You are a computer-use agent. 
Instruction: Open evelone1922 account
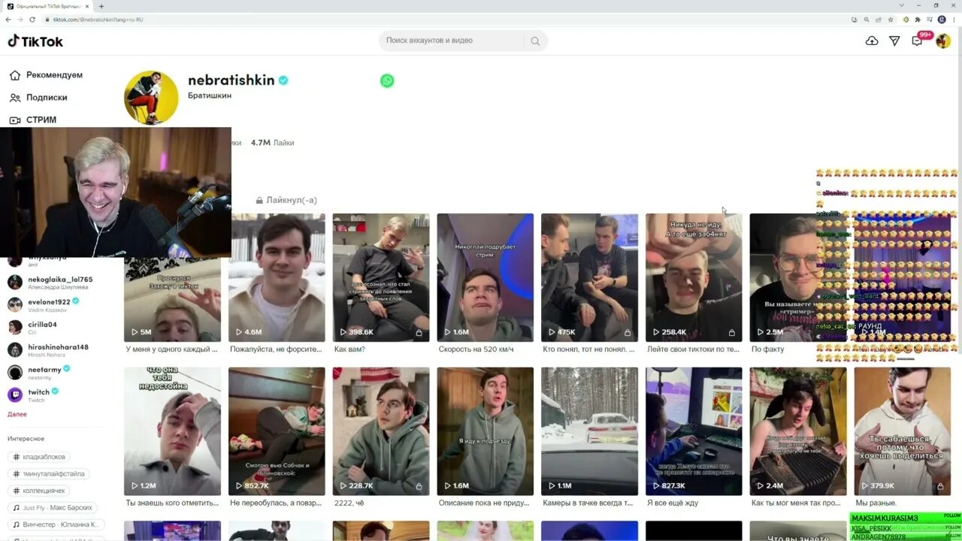coord(44,305)
